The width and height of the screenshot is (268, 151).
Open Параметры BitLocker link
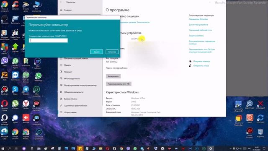click(x=198, y=19)
